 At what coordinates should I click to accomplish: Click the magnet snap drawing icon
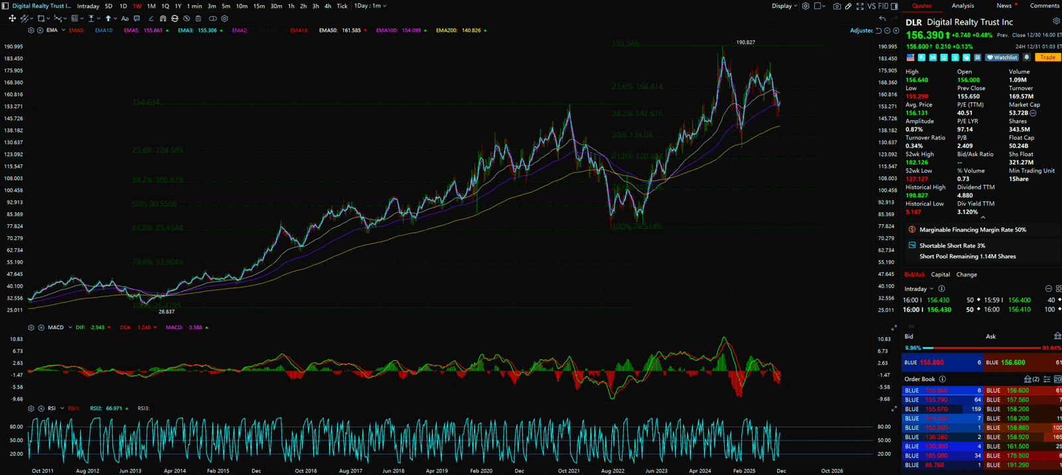pyautogui.click(x=163, y=19)
